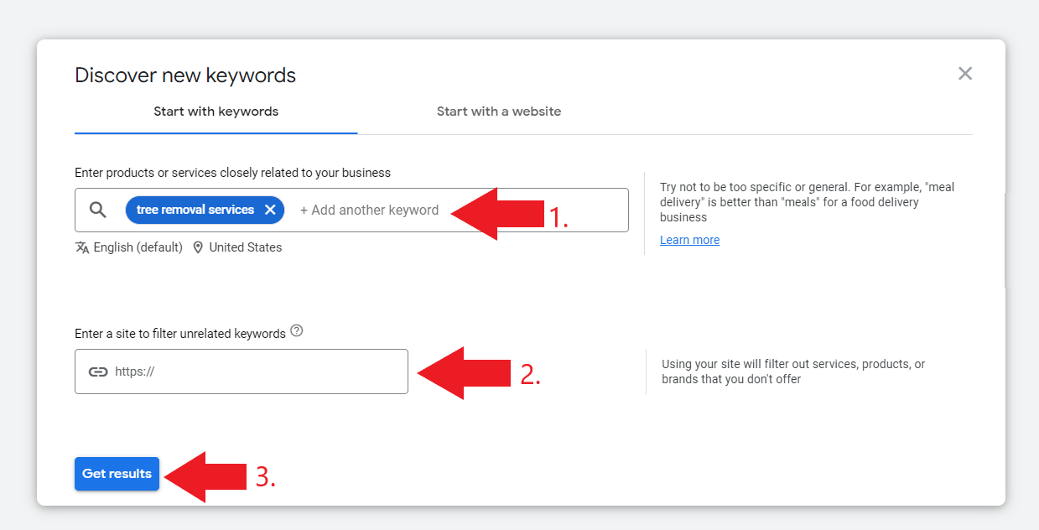Open the Learn more link
1039x530 pixels.
pos(689,239)
